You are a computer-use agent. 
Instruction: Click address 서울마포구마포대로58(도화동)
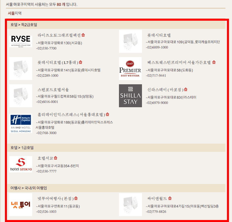pyautogui.click(x=170, y=70)
